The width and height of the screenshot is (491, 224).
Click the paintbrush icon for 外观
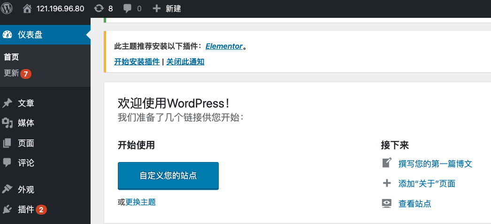[7, 190]
